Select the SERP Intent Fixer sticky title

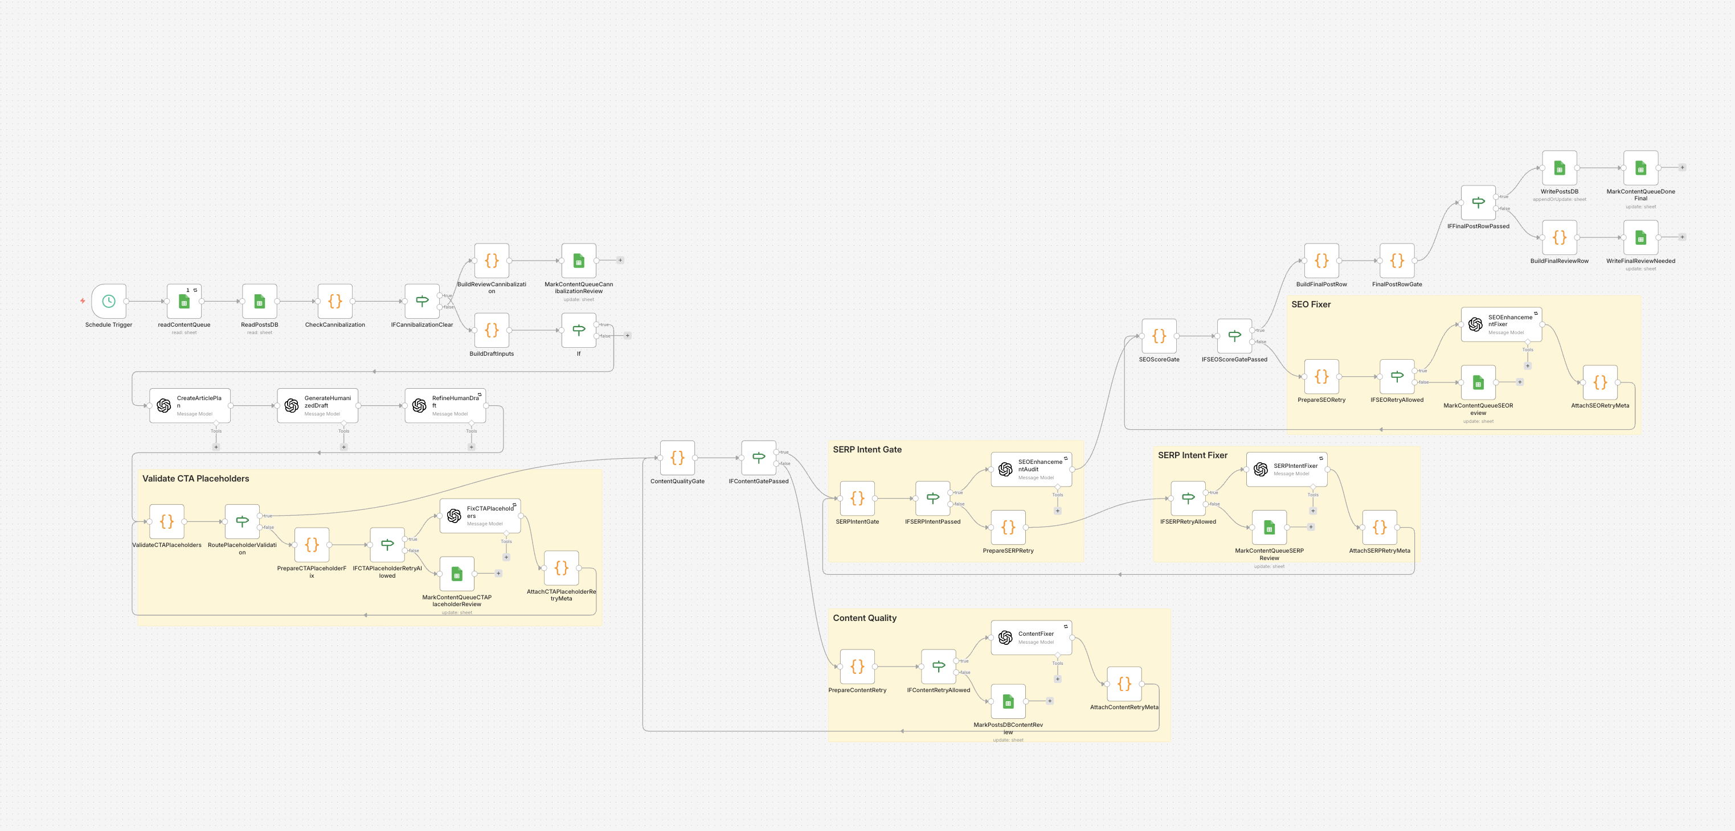point(1192,455)
